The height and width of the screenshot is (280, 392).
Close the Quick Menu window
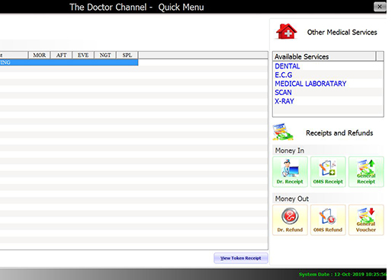[x=380, y=7]
